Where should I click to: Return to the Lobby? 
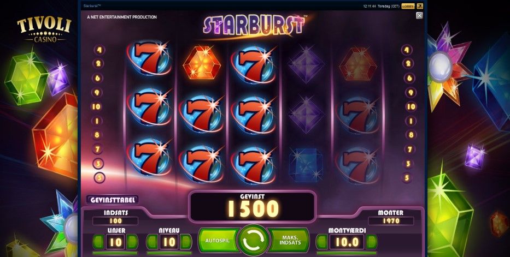tap(408, 6)
